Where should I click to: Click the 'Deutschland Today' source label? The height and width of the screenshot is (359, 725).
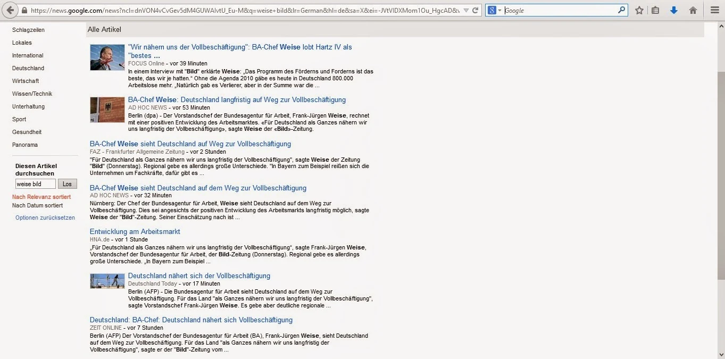tap(153, 283)
